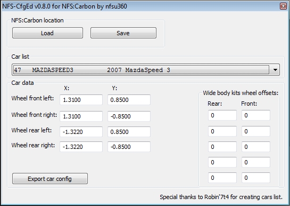
Task: Focus fifth Rear wide body offset field
Action: (x=222, y=178)
